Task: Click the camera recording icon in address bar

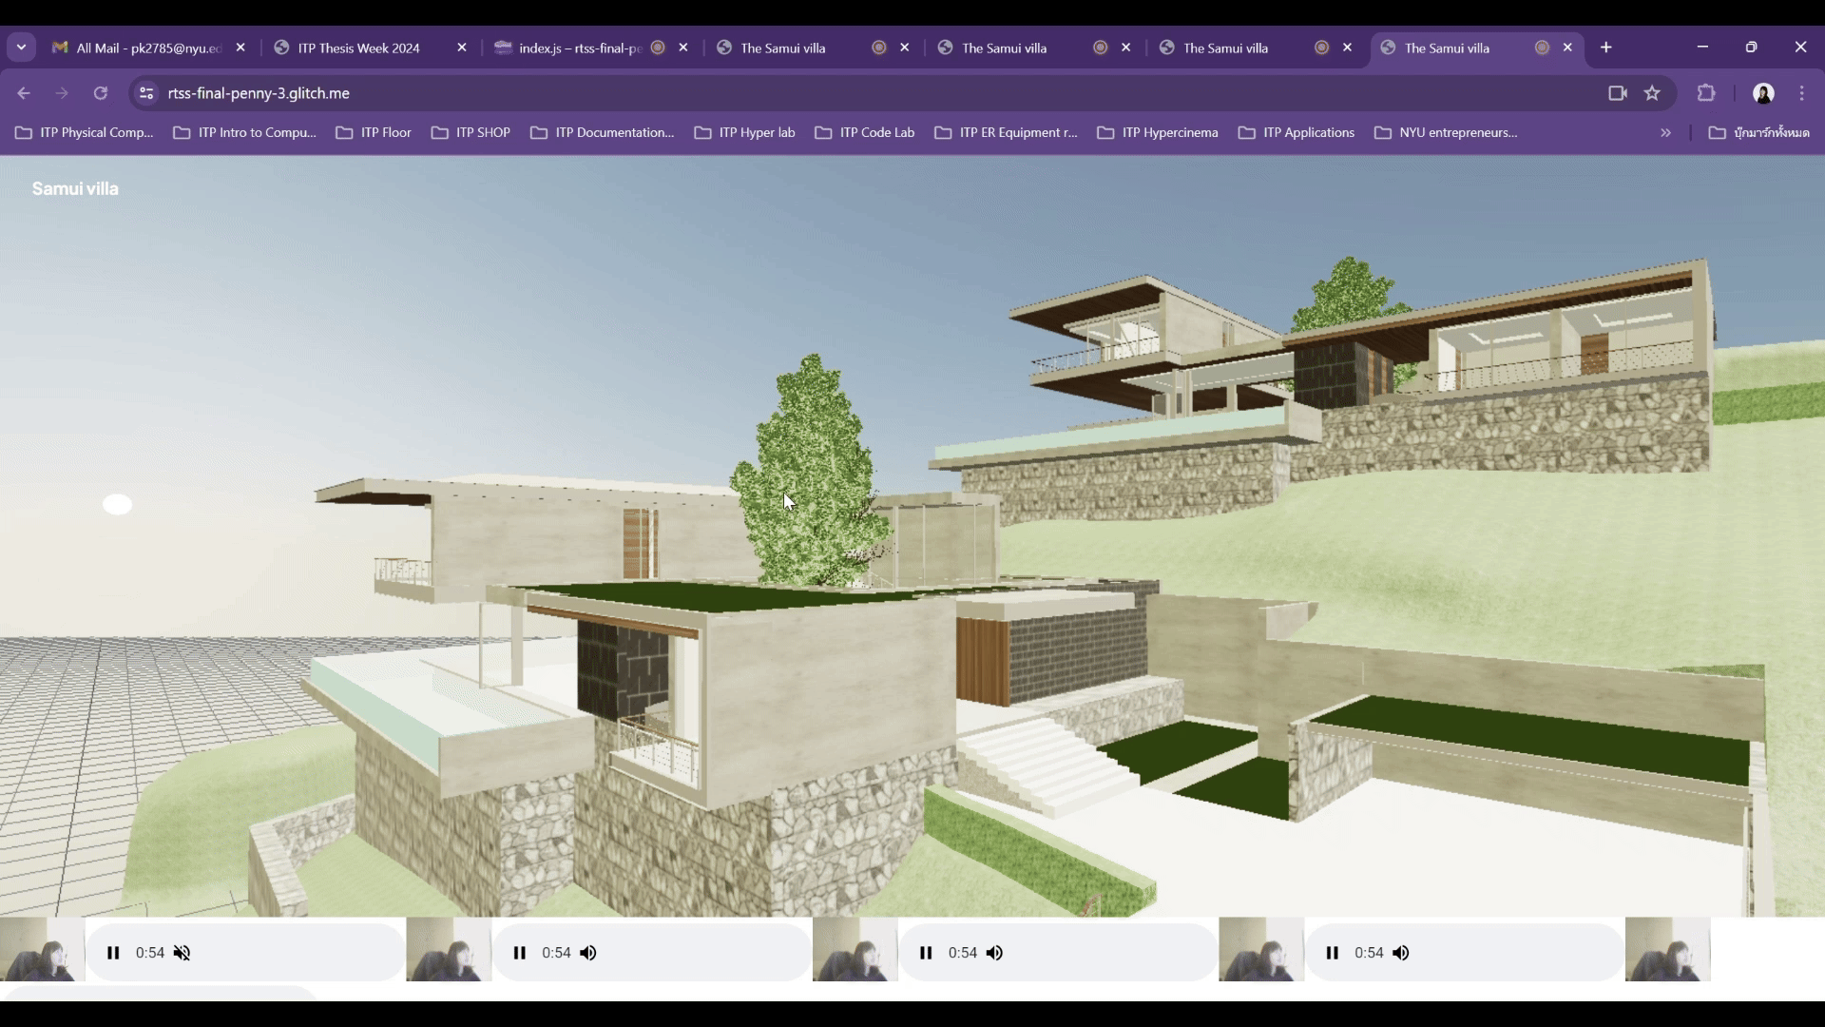Action: pos(1617,93)
